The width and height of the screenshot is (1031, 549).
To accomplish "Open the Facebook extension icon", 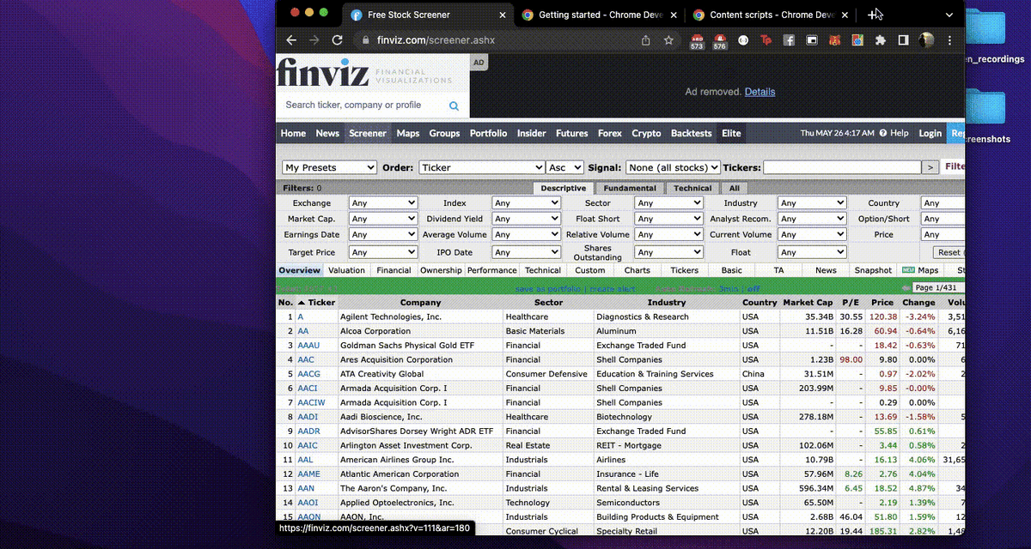I will coord(789,40).
